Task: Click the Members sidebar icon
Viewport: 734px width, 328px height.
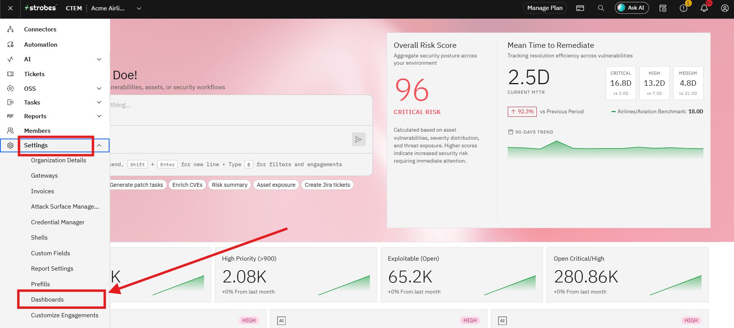Action: point(10,131)
